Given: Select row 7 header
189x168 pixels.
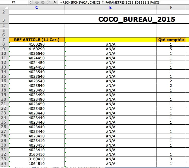Looking at the screenshot, I should tap(4, 40).
